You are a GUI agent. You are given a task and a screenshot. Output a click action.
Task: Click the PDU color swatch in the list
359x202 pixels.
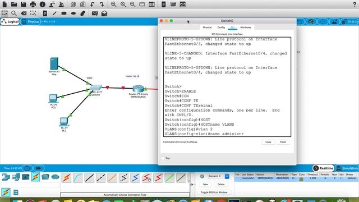click(x=301, y=179)
